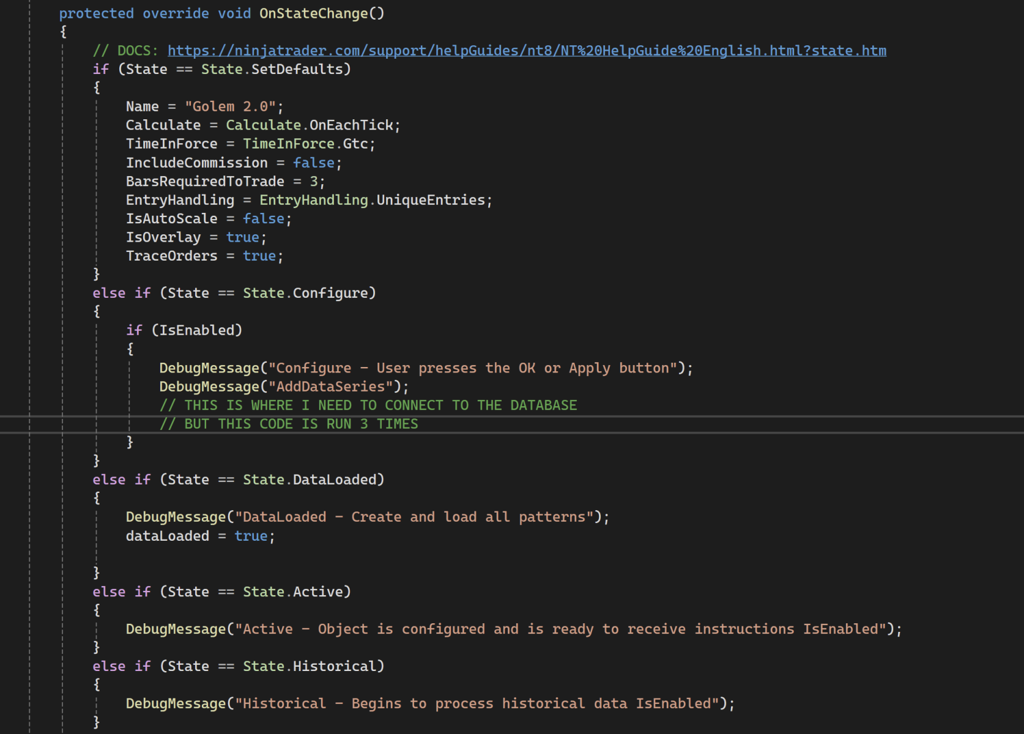Click the IsEnabled condition in the if statement

(196, 330)
